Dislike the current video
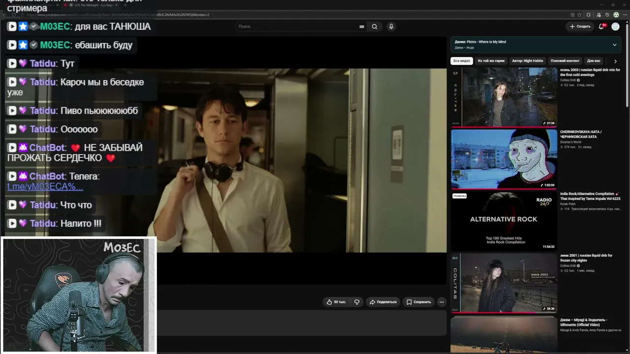This screenshot has width=630, height=354. 357,302
